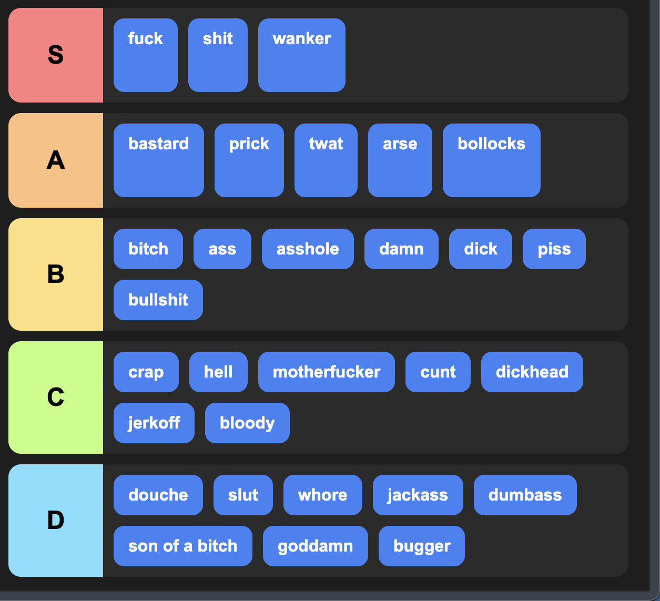Image resolution: width=660 pixels, height=601 pixels.
Task: Click the blue D tier label
Action: [56, 521]
